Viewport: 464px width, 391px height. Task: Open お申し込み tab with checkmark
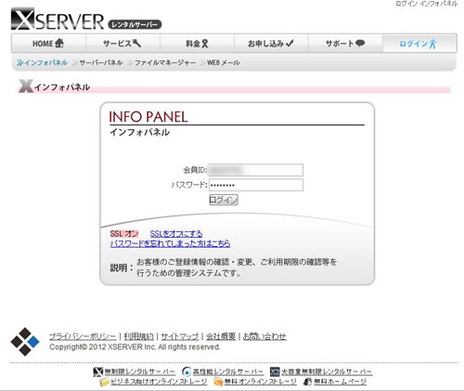(x=271, y=44)
